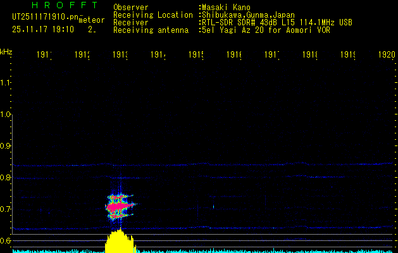
Task: Click the 'Observer' field label
Action: 131,8
